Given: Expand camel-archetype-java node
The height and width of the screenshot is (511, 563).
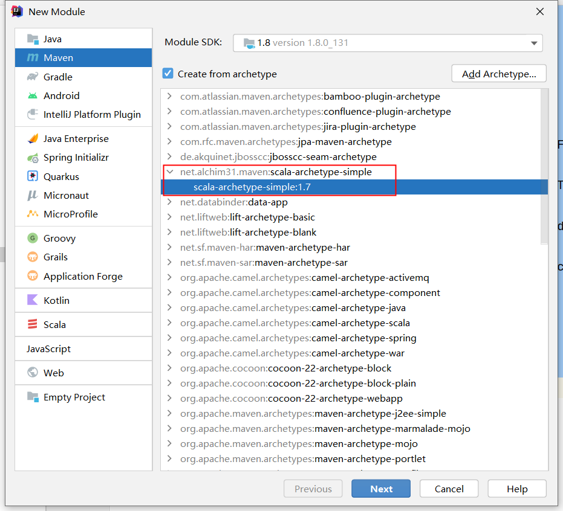Looking at the screenshot, I should [x=169, y=307].
